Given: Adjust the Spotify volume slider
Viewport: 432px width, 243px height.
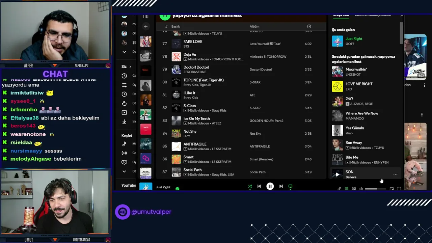Looking at the screenshot, I should tap(375, 189).
